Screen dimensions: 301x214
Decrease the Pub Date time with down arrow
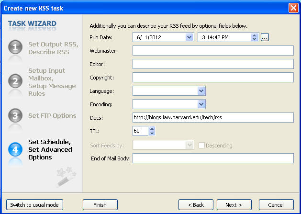[x=255, y=40]
